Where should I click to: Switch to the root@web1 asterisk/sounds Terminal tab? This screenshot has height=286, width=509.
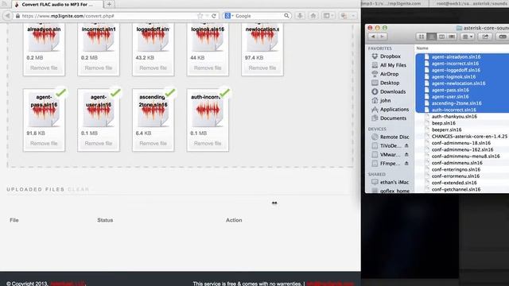pyautogui.click(x=469, y=3)
